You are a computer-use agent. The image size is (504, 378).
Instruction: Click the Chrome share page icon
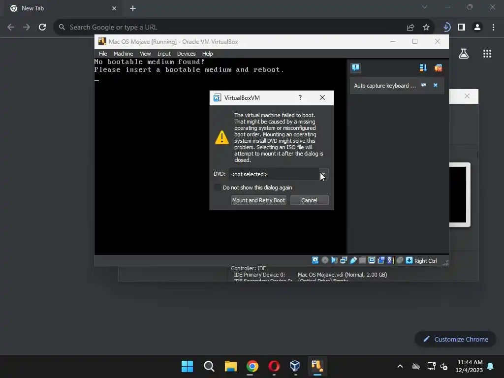click(410, 28)
